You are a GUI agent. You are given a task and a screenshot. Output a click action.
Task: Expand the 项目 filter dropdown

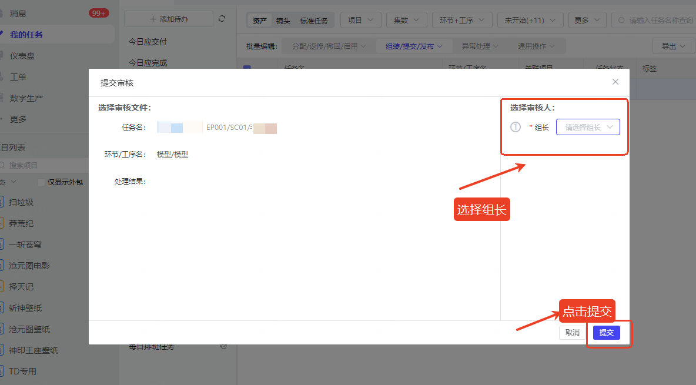(360, 20)
